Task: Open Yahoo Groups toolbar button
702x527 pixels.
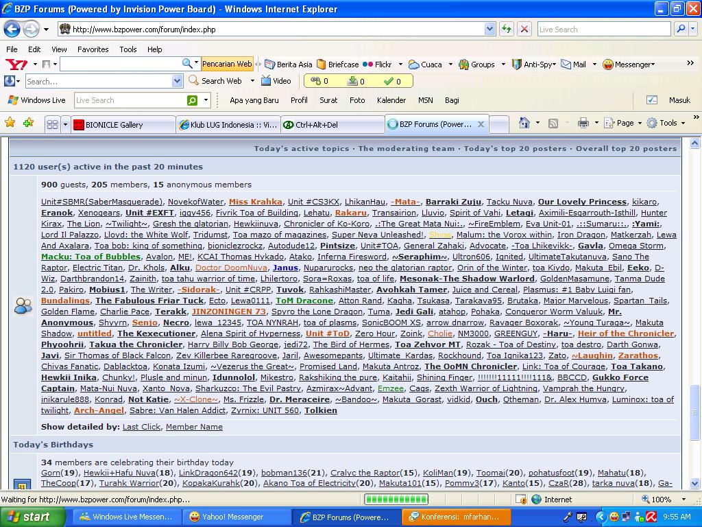Action: point(477,64)
